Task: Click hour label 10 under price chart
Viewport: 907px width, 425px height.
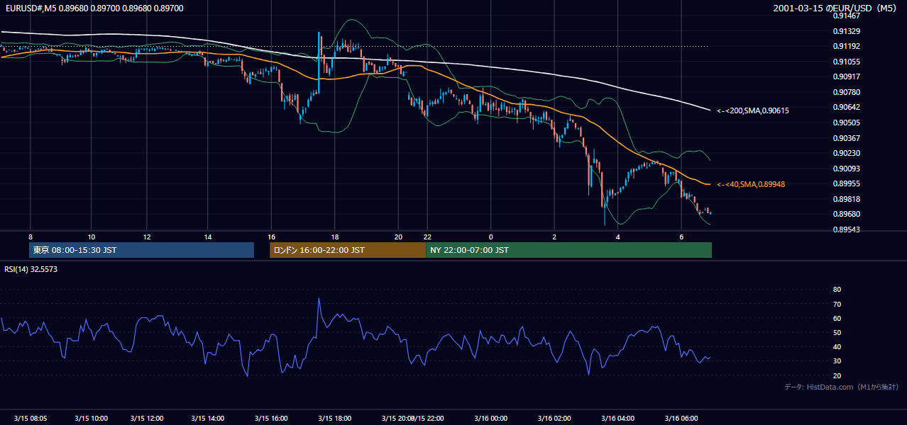Action: [92, 237]
